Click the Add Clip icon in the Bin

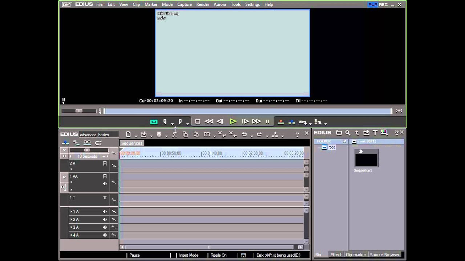pos(366,133)
